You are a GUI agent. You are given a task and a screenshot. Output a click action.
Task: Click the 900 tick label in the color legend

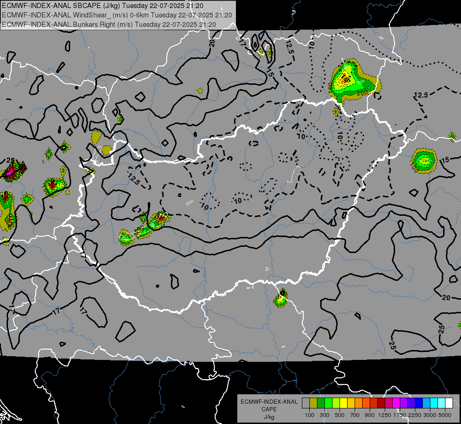click(x=370, y=415)
